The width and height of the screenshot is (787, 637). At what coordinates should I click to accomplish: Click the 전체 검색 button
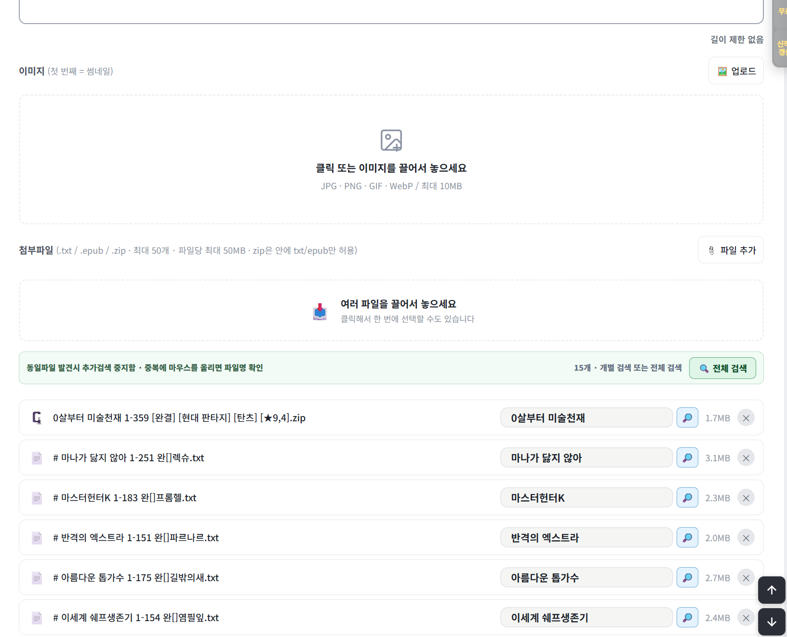722,368
